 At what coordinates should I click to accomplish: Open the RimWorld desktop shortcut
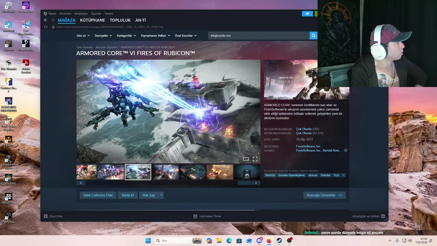[9, 7]
